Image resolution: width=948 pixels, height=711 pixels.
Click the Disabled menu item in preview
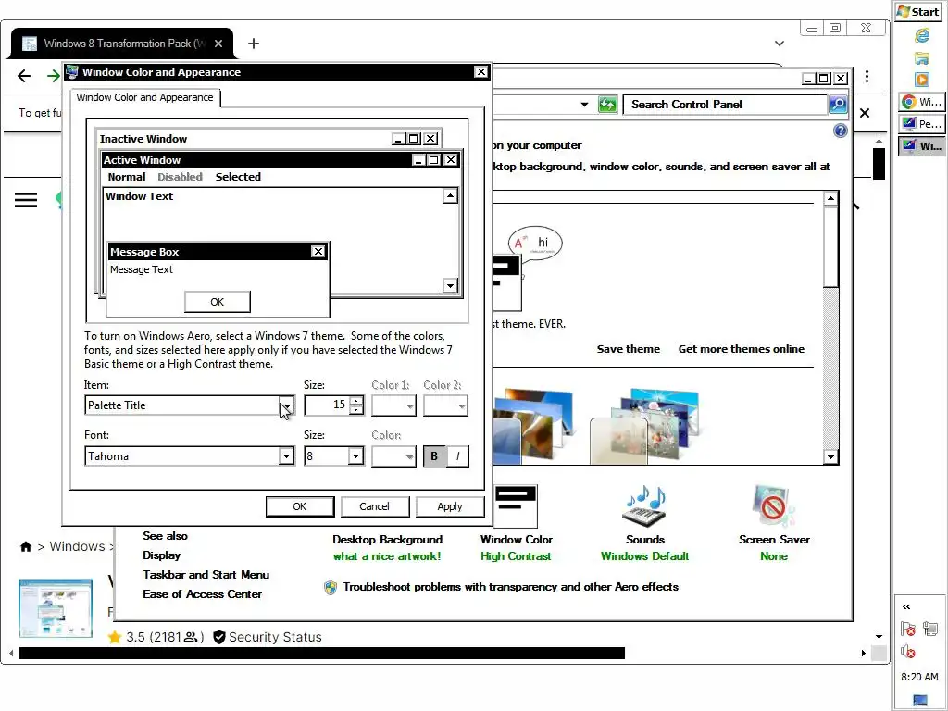click(180, 177)
